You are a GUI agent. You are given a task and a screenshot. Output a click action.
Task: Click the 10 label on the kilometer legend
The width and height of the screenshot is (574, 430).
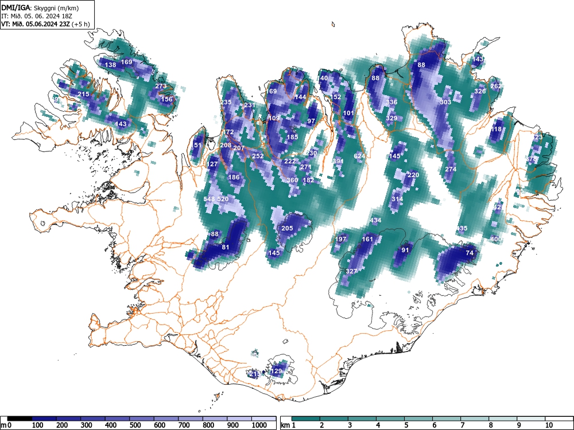[x=549, y=425]
